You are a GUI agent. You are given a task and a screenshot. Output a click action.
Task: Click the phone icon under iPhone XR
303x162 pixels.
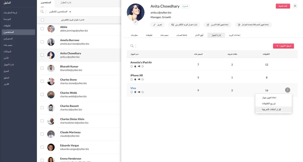(x=132, y=79)
